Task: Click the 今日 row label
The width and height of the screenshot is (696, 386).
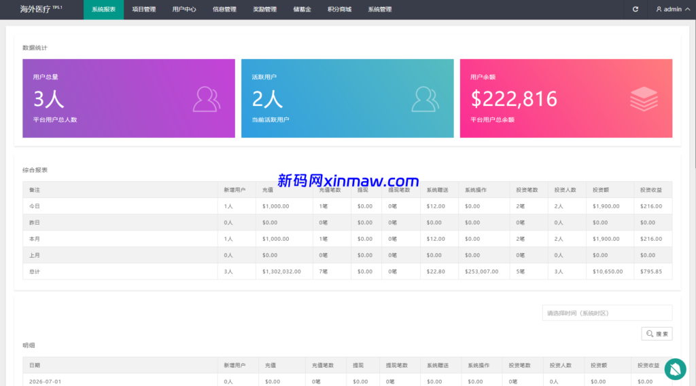Action: click(x=35, y=206)
